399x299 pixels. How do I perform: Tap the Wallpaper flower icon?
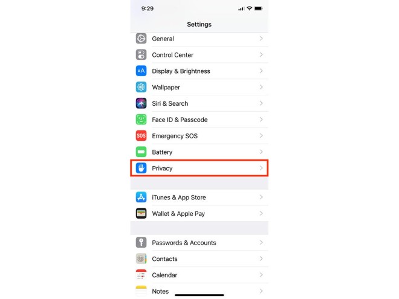141,87
